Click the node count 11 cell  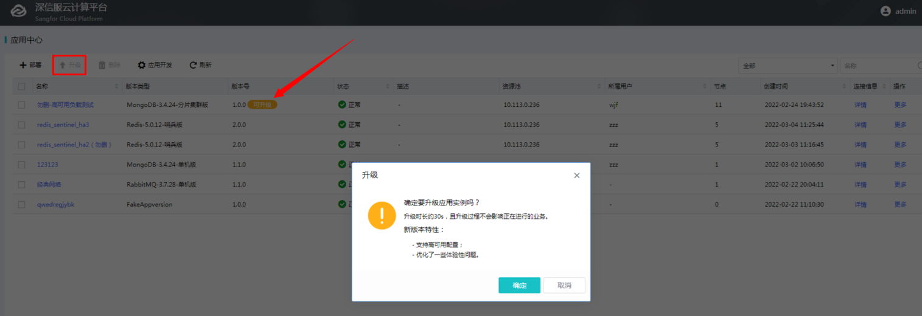tap(718, 105)
